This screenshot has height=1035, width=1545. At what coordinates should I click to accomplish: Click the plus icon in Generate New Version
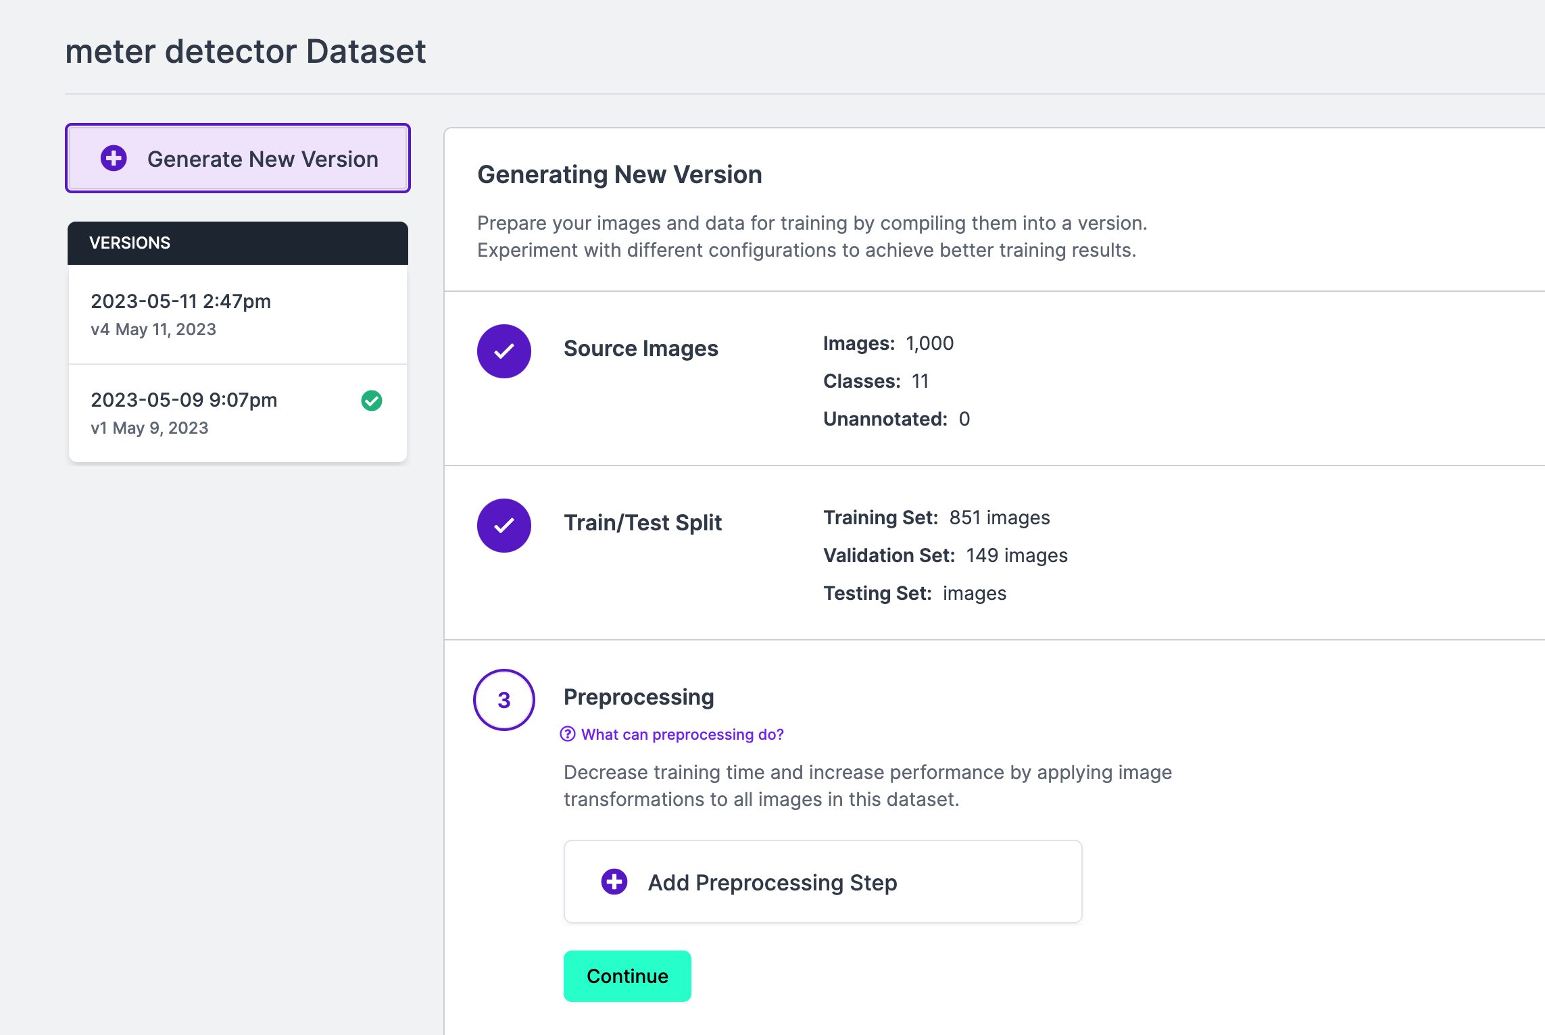click(x=114, y=158)
